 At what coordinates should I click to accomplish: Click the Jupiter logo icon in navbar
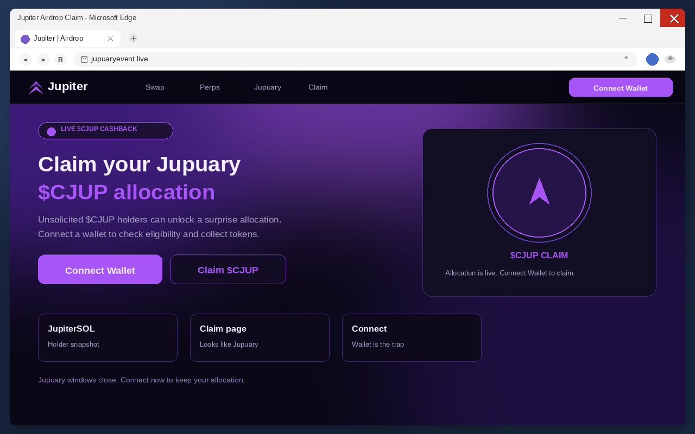tap(36, 87)
